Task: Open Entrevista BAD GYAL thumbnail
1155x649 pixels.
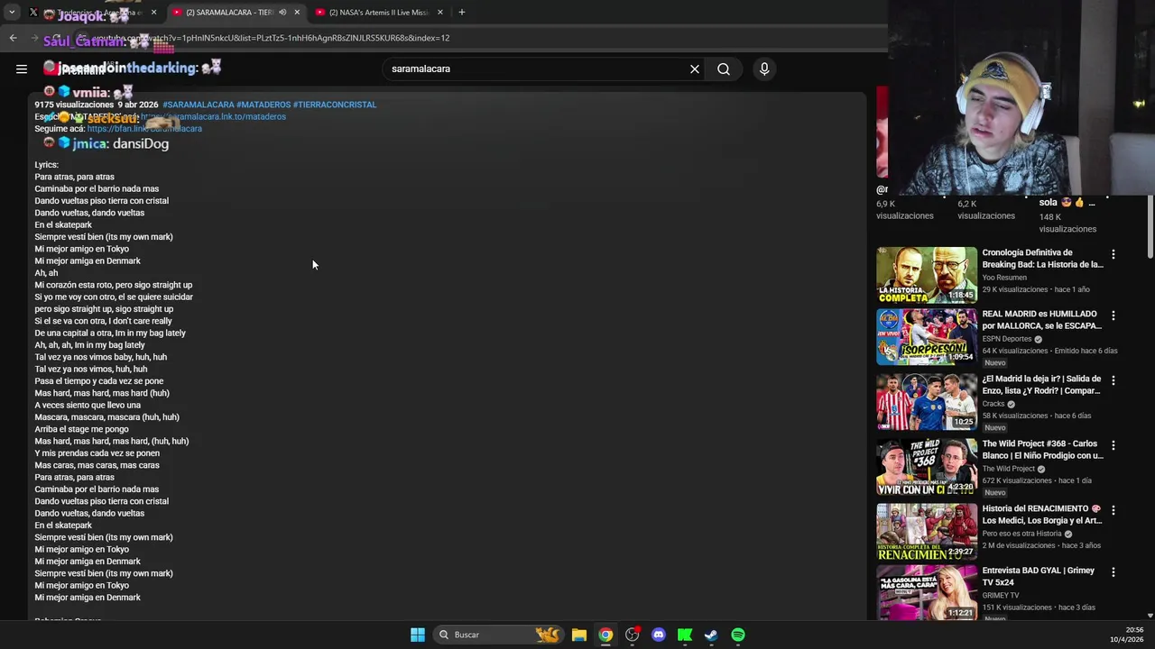Action: tap(926, 593)
